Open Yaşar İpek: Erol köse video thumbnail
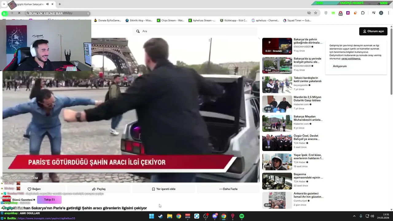This screenshot has height=221, width=393. [x=277, y=162]
